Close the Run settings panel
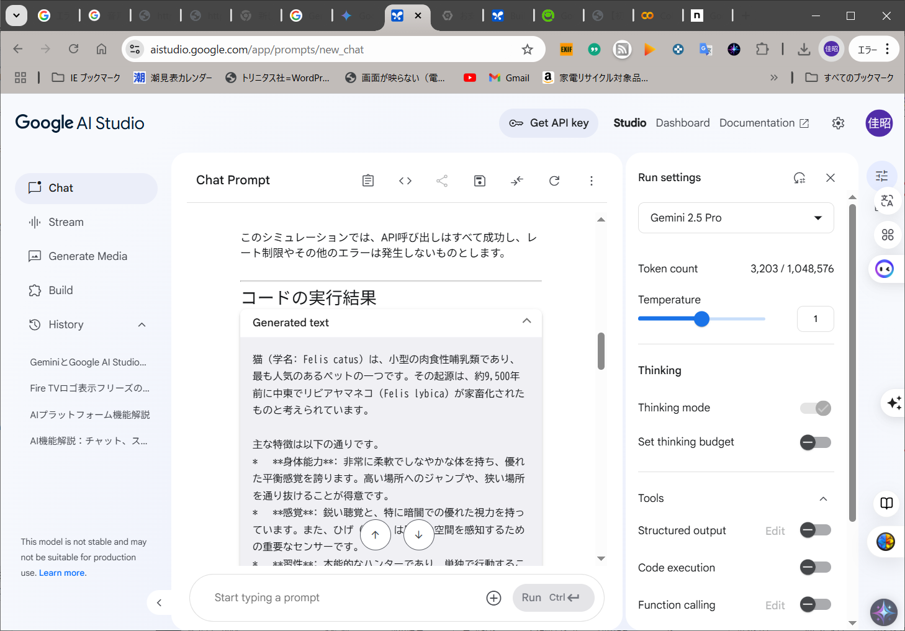The width and height of the screenshot is (905, 631). 830,178
